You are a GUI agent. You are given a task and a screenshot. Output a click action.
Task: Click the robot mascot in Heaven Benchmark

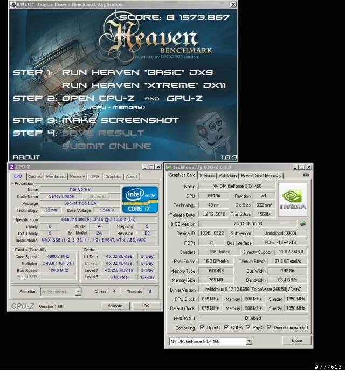(214, 134)
